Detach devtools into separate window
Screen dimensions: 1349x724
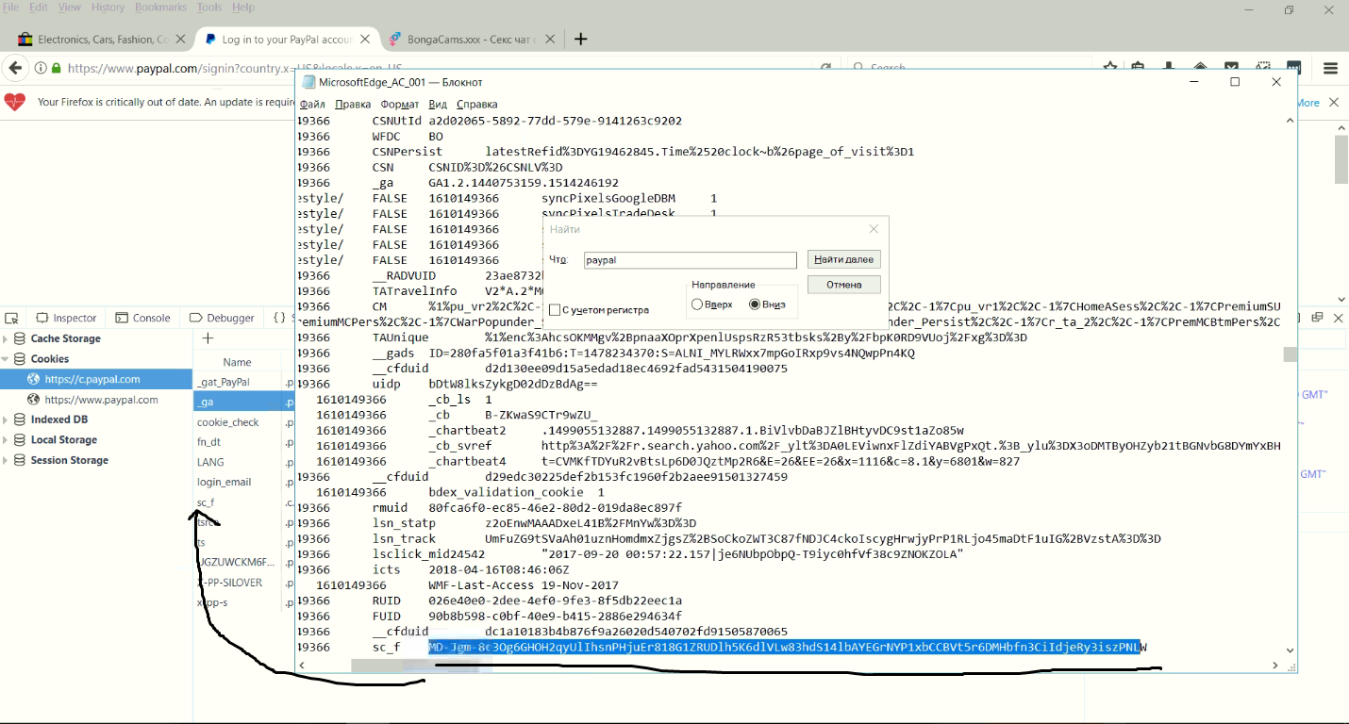(1317, 318)
